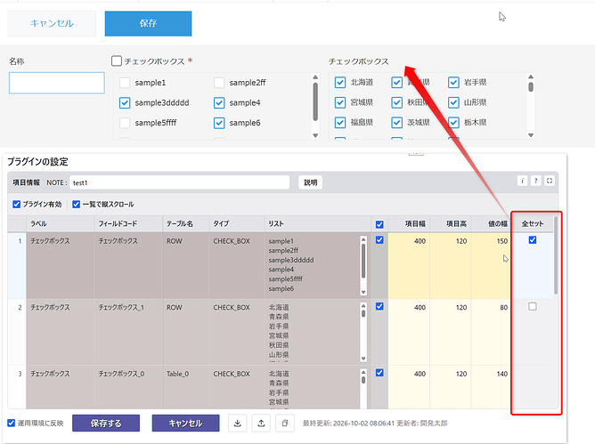Toggle the 一覧で縦スクロール checkbox
This screenshot has height=444, width=595.
pyautogui.click(x=77, y=205)
